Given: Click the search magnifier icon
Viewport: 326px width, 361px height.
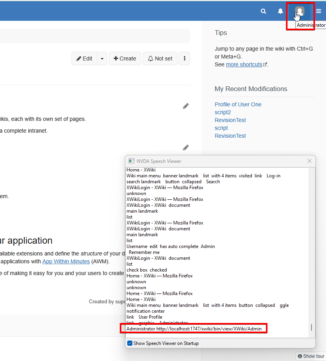Looking at the screenshot, I should click(263, 11).
